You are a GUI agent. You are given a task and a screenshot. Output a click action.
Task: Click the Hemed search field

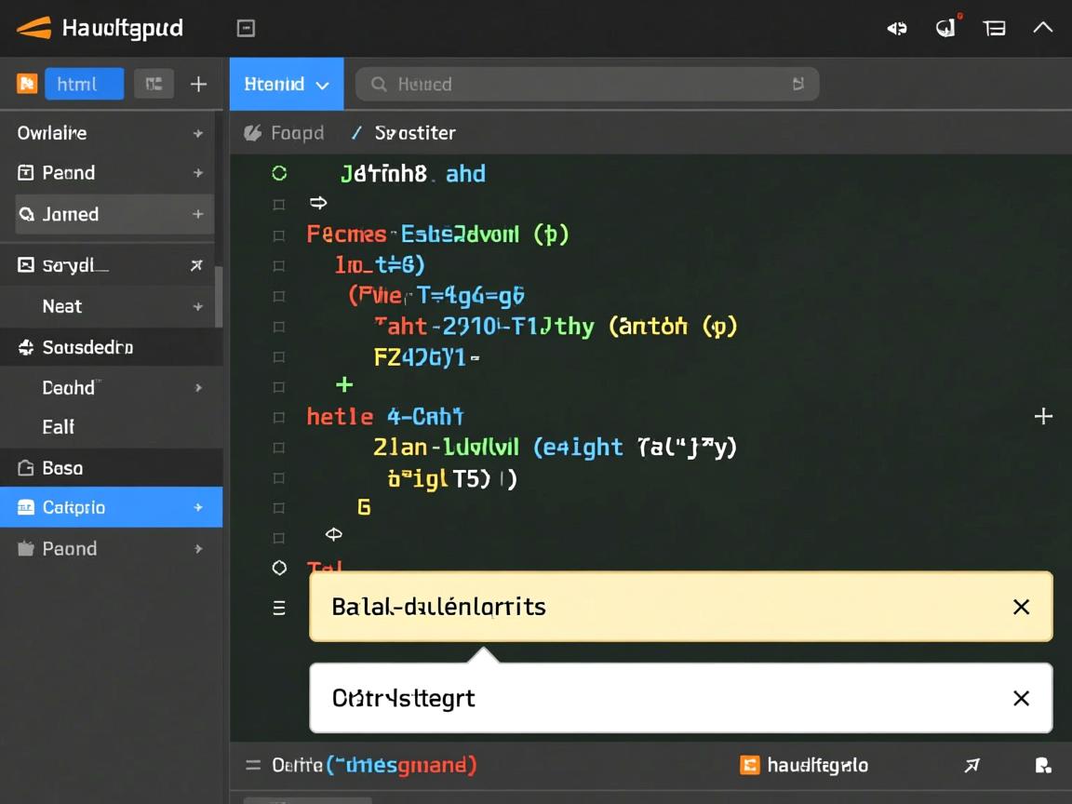click(x=586, y=84)
